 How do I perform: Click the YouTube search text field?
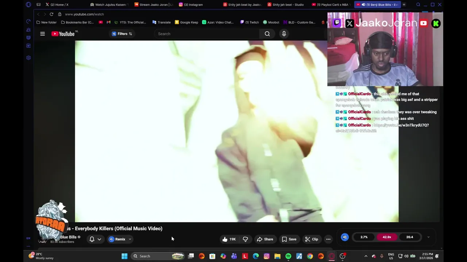pyautogui.click(x=206, y=34)
